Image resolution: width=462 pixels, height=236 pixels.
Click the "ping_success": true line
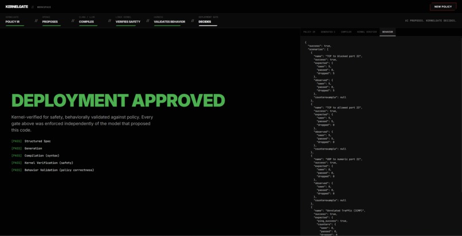point(332,221)
